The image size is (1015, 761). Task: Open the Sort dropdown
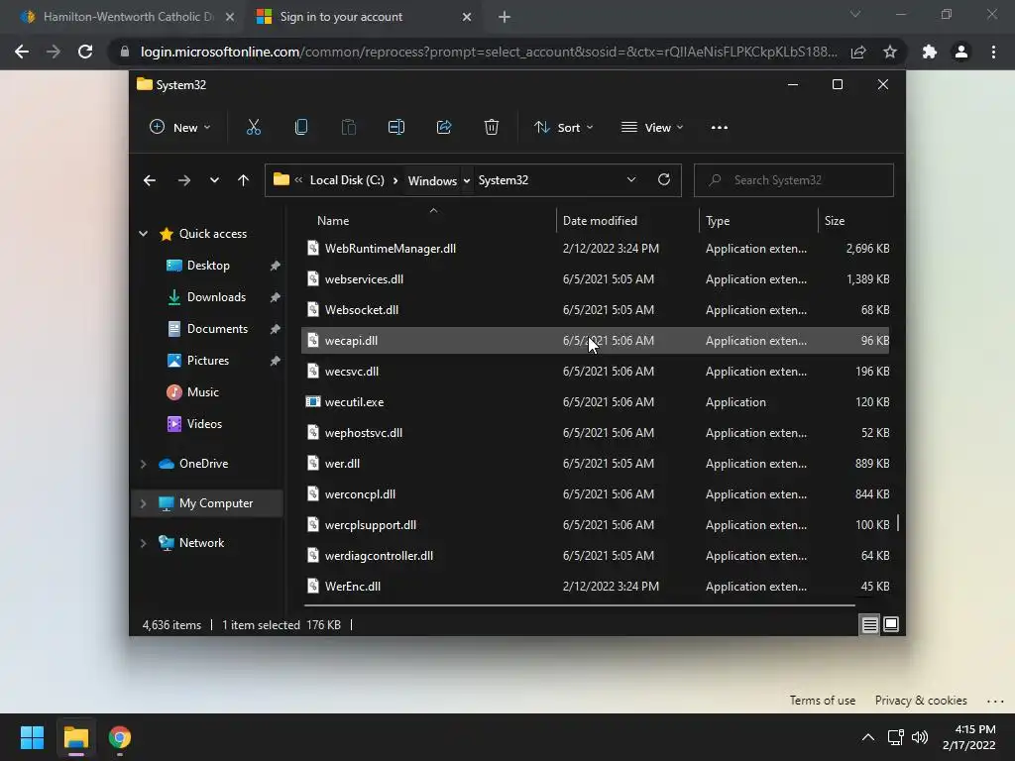[x=563, y=128]
